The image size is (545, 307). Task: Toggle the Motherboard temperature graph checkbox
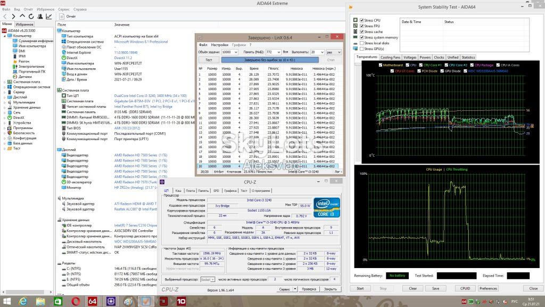tap(381, 65)
